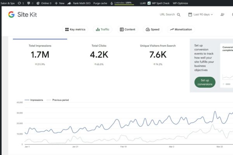Viewport: 233px width, 155px height.
Task: Click Purge cache in admin bar
Action: pos(100,3)
